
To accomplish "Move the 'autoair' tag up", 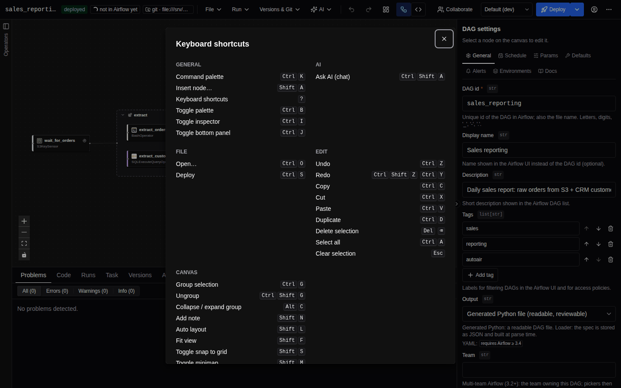I will coord(586,260).
